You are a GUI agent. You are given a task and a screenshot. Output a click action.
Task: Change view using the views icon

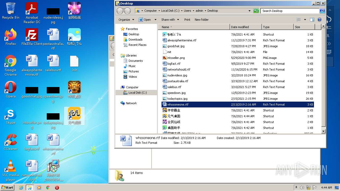pyautogui.click(x=299, y=20)
